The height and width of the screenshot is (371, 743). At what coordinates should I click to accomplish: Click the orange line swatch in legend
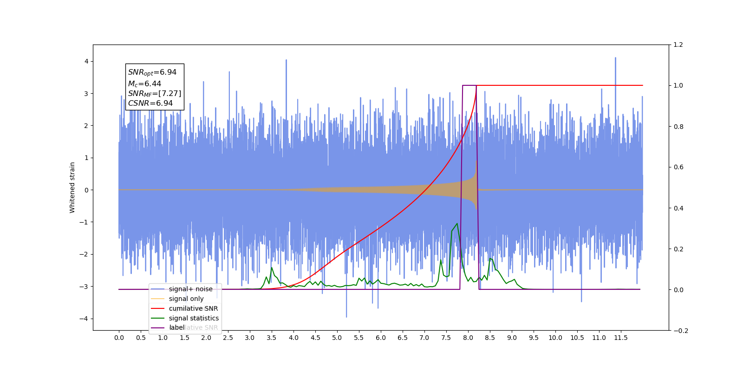(x=158, y=299)
